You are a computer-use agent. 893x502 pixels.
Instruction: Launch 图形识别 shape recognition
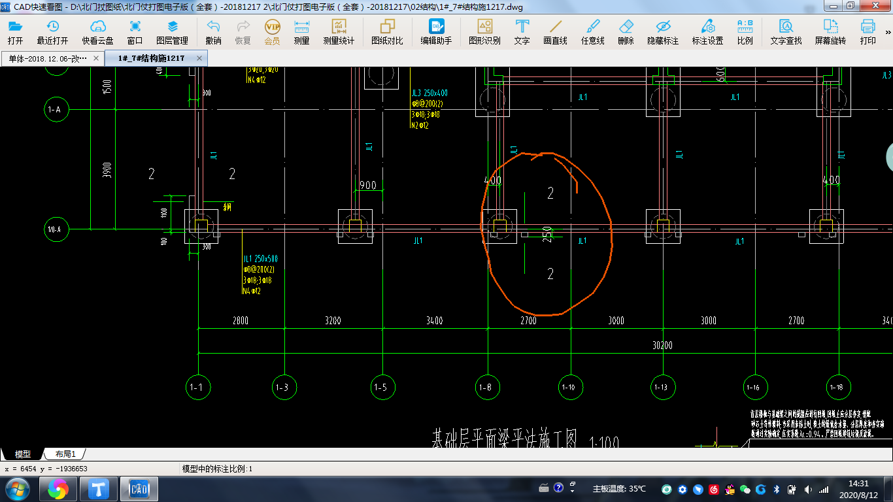pyautogui.click(x=485, y=32)
